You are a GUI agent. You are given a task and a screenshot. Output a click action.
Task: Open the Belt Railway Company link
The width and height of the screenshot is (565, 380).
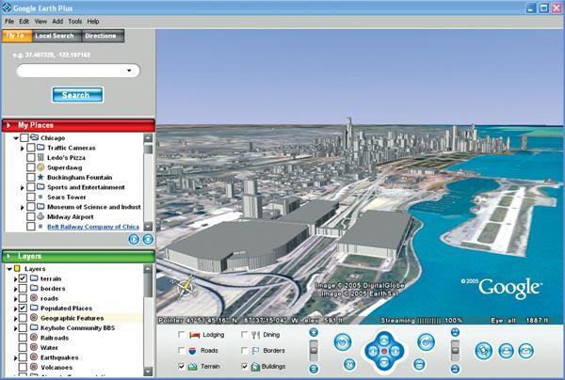pos(92,227)
